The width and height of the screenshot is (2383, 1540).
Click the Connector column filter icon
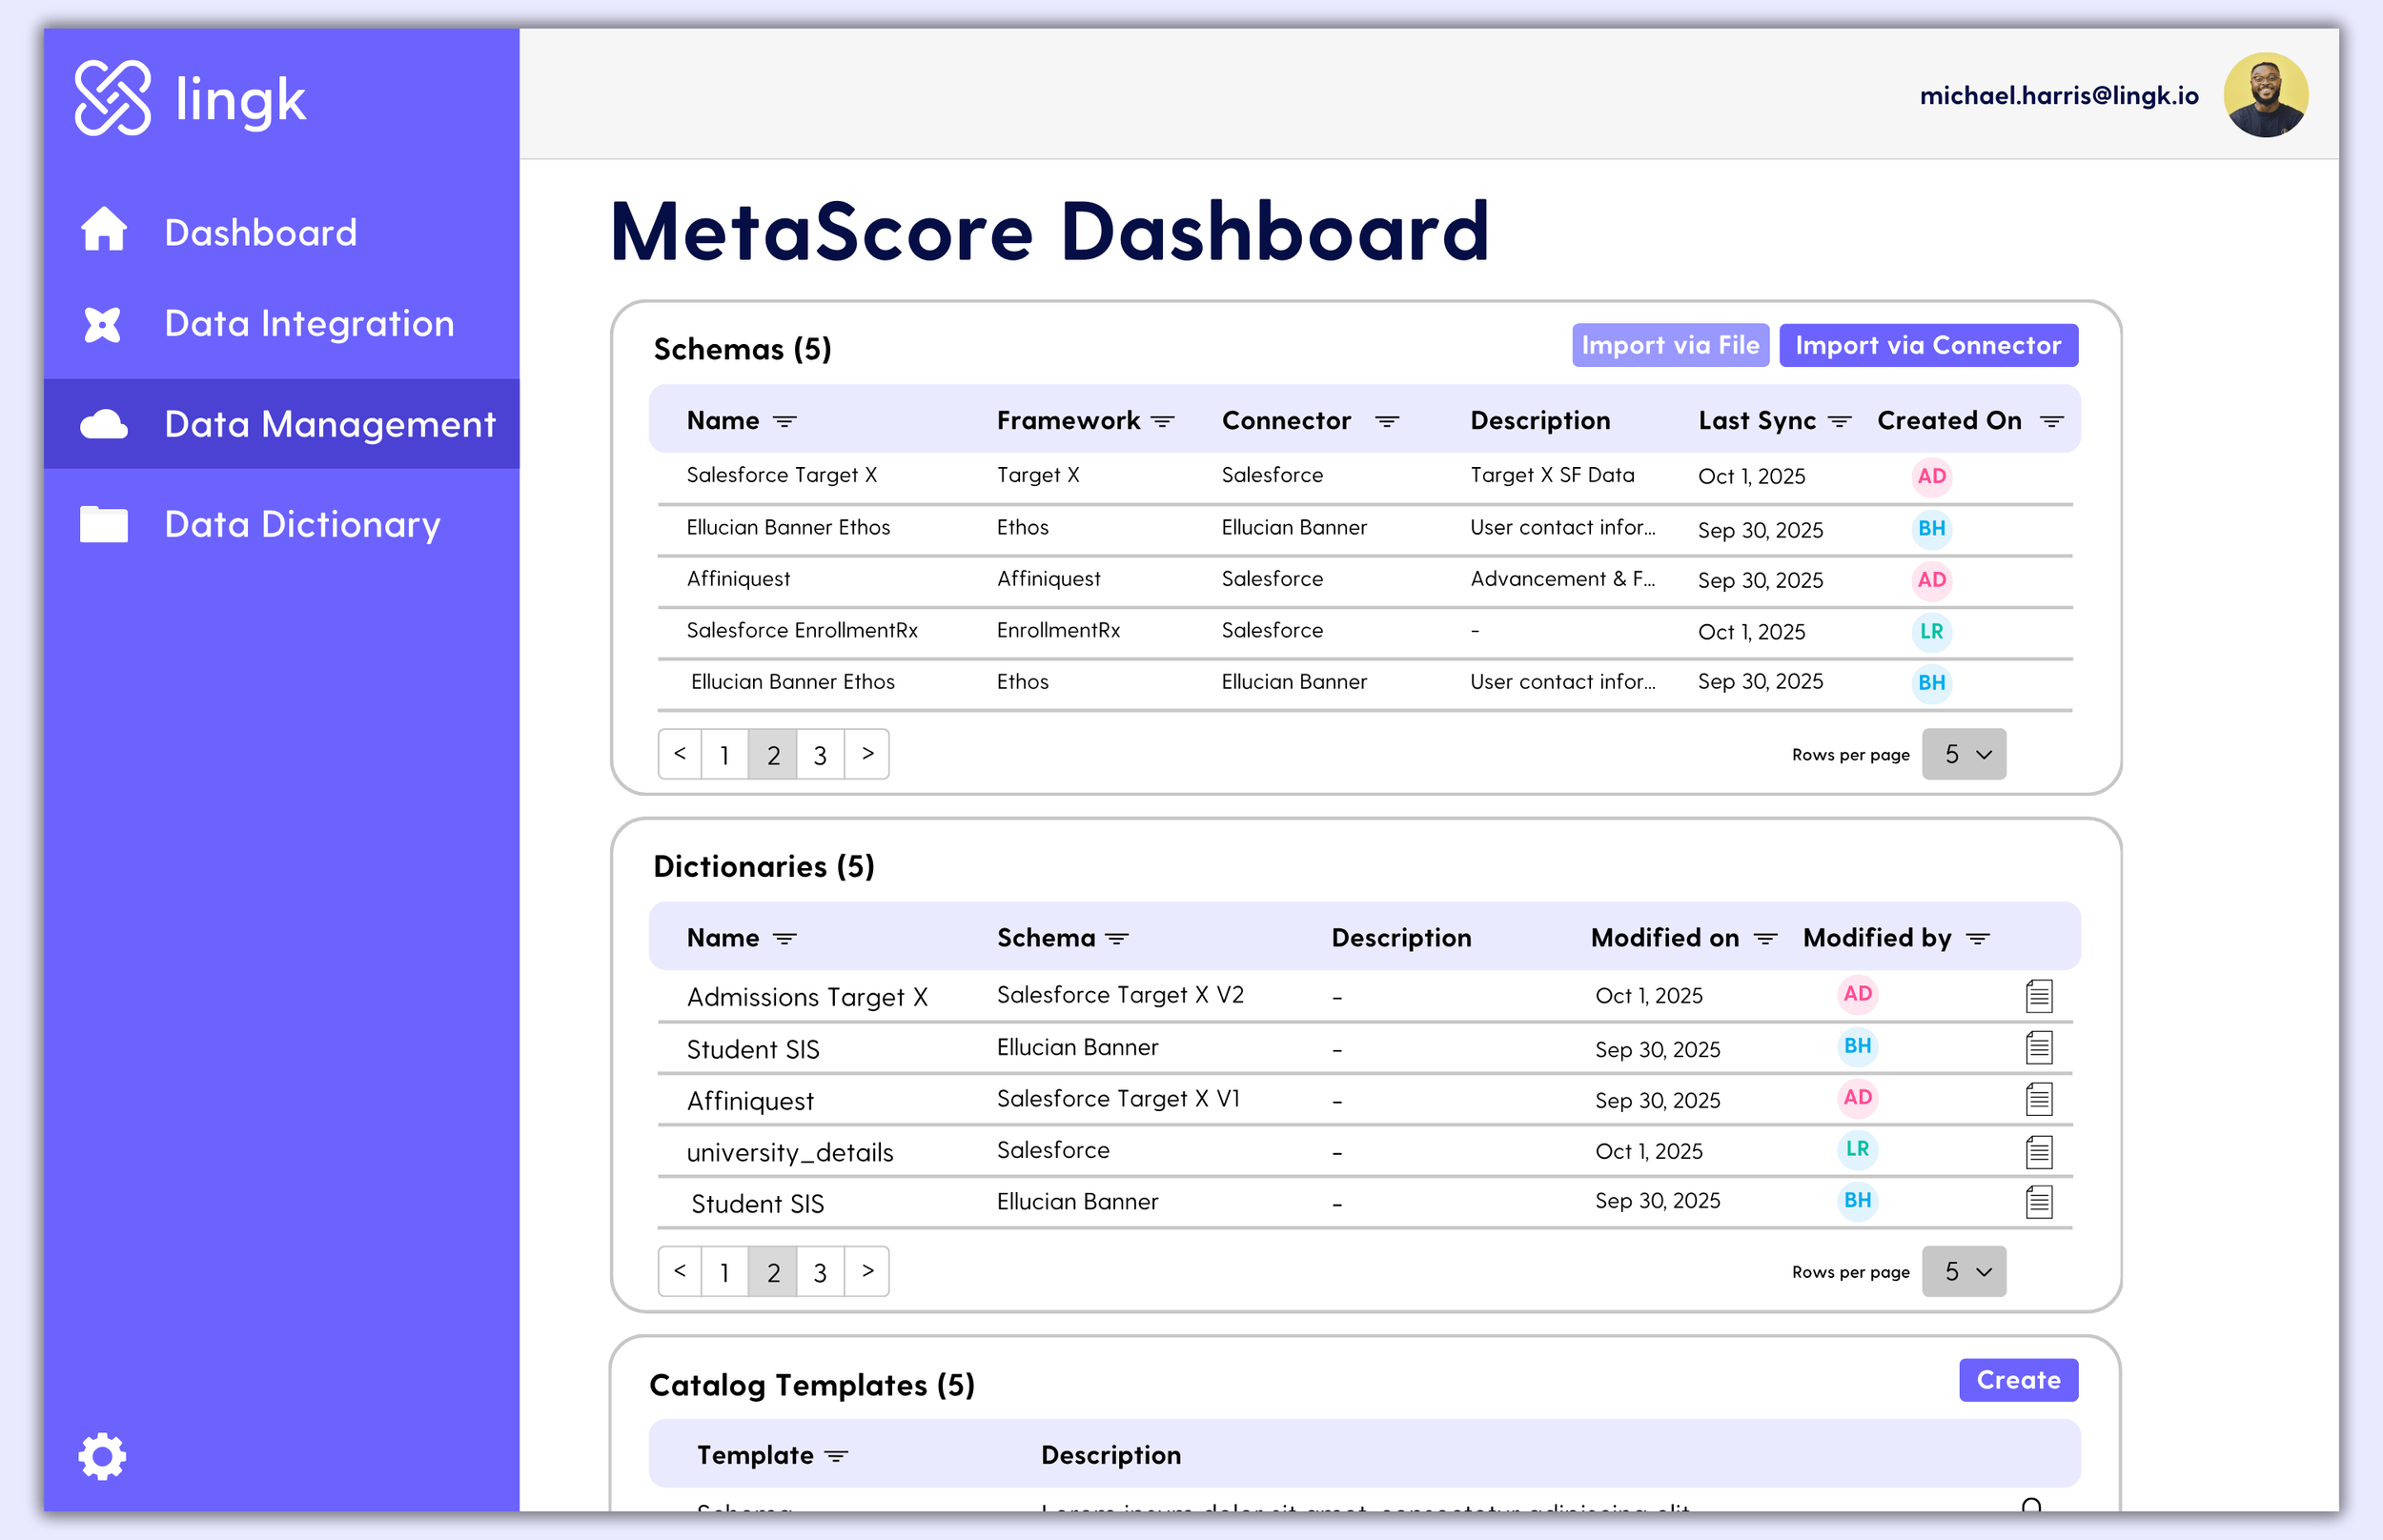coord(1386,422)
